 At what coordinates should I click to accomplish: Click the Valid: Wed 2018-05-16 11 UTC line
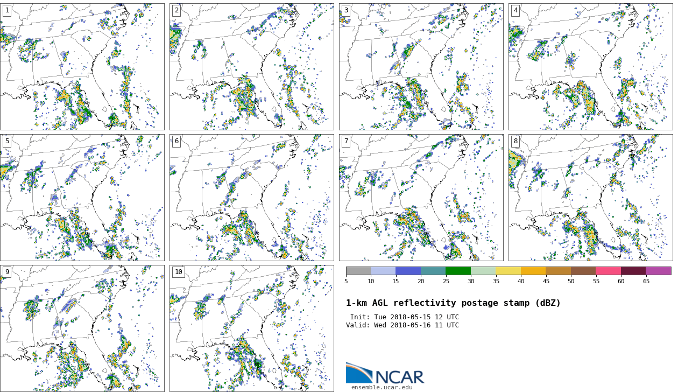[x=402, y=325]
